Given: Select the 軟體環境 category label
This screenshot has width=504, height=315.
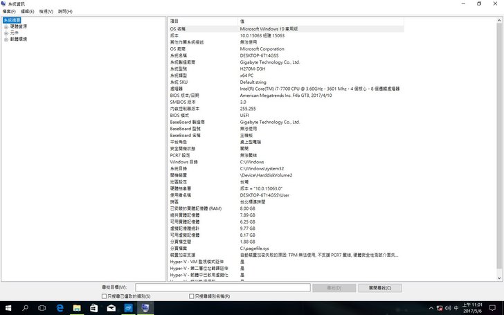Looking at the screenshot, I should coord(18,39).
